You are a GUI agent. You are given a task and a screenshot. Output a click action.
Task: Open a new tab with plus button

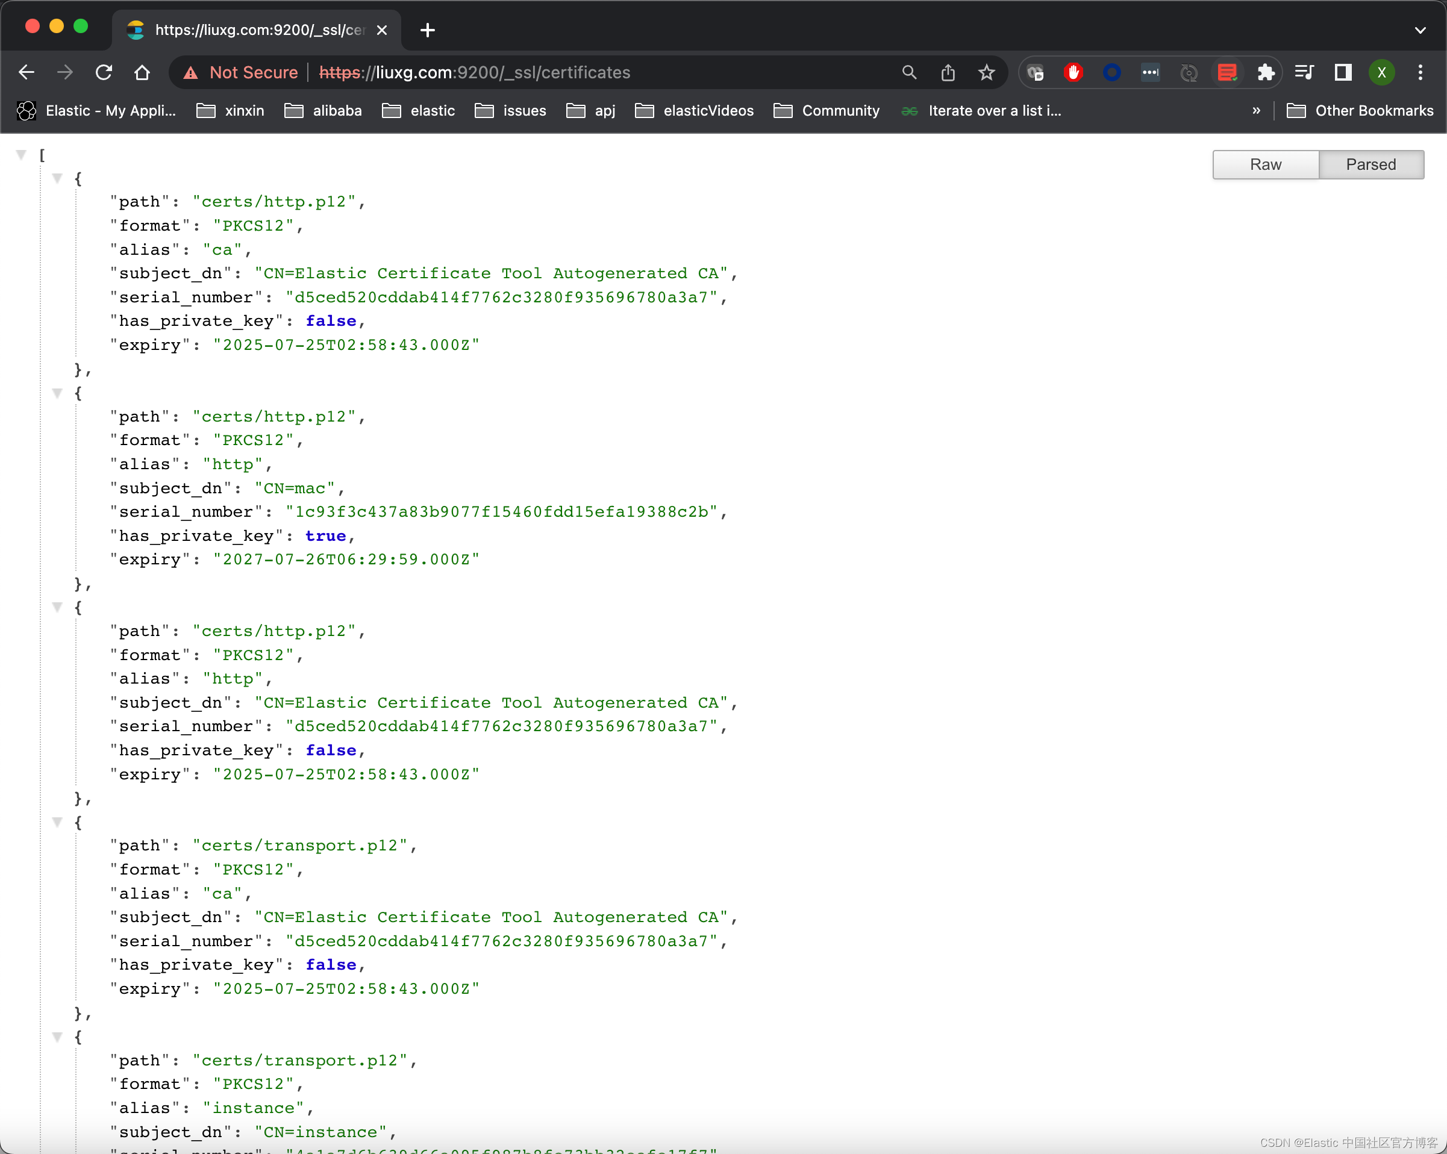click(428, 30)
